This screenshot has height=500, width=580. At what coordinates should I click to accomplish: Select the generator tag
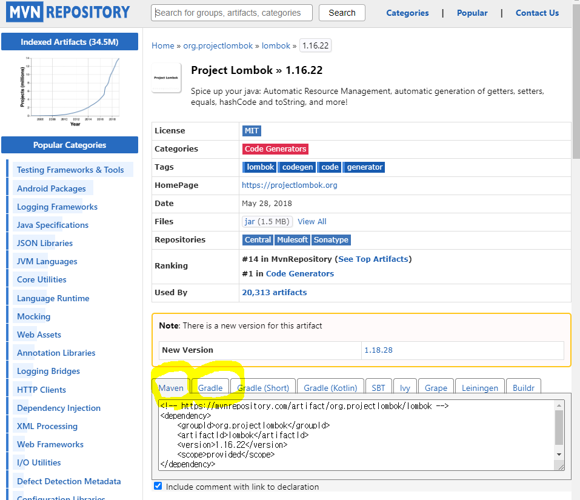(364, 167)
